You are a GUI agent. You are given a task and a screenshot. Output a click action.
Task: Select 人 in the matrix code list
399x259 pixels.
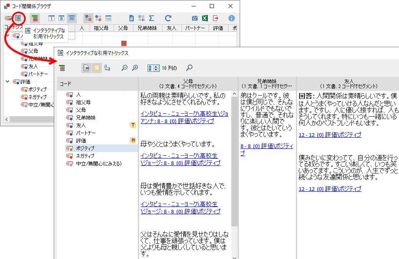pos(79,95)
